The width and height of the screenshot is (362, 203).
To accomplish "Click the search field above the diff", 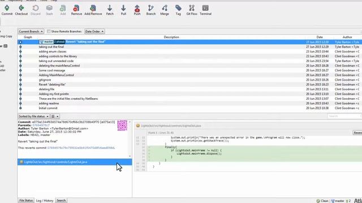I will (x=344, y=116).
